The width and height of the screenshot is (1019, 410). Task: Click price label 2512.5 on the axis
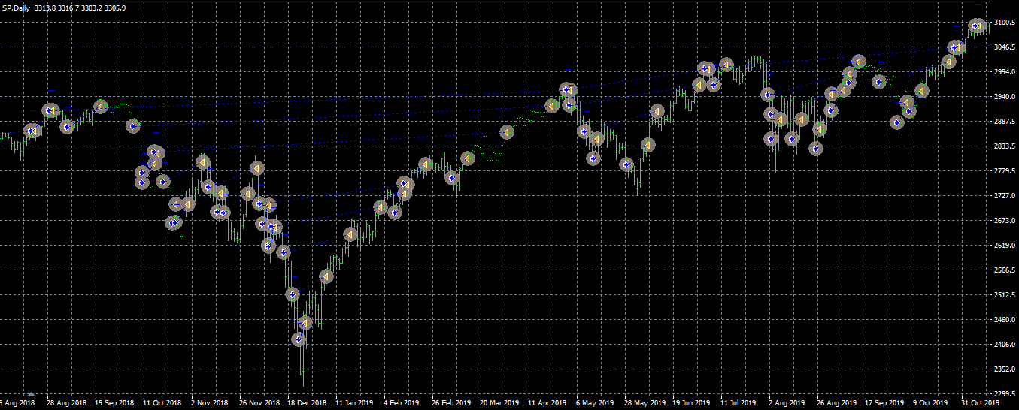pyautogui.click(x=1005, y=295)
